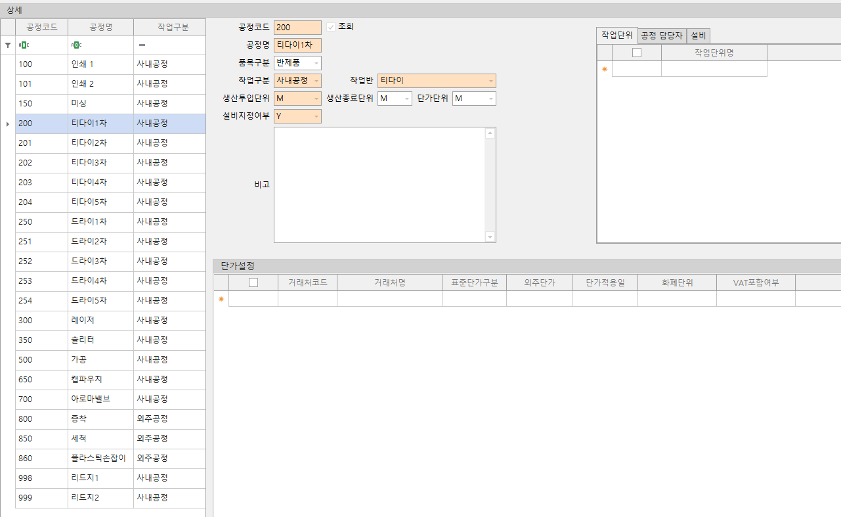Open the 품목구분 dropdown
The height and width of the screenshot is (517, 841).
tap(316, 63)
